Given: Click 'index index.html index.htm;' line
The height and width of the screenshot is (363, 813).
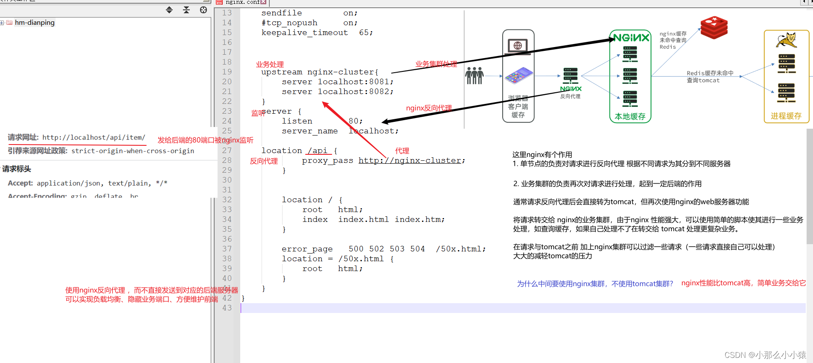Looking at the screenshot, I should (x=374, y=219).
